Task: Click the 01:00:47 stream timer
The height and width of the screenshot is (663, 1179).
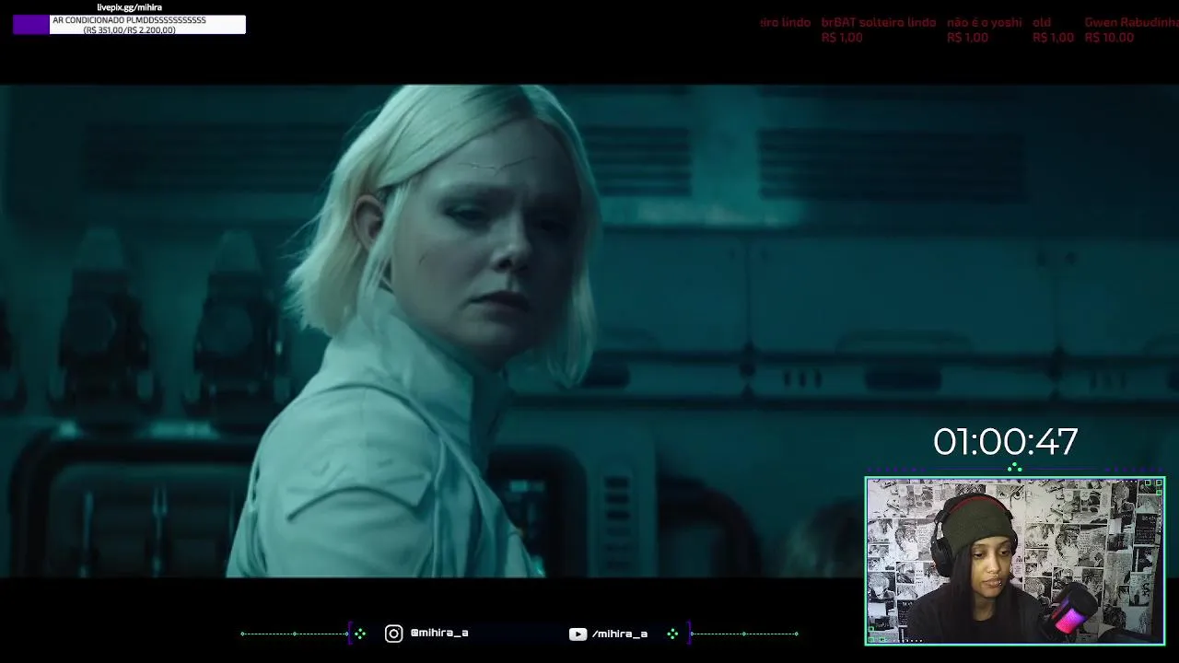Action: click(x=1005, y=442)
